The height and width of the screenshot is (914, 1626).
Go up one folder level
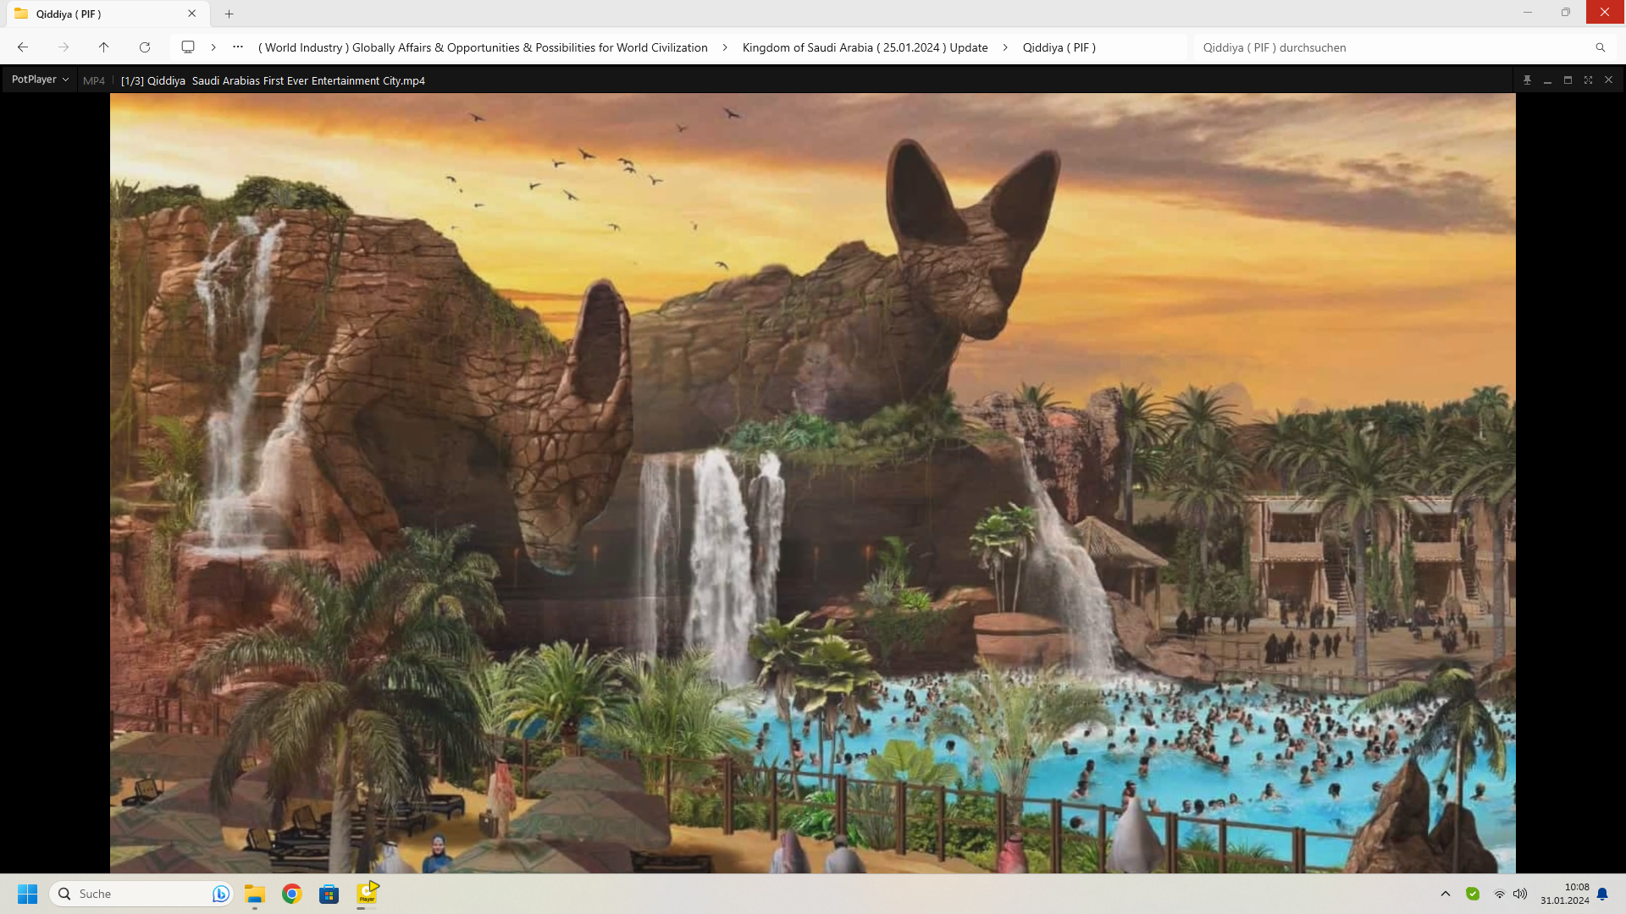[x=104, y=47]
